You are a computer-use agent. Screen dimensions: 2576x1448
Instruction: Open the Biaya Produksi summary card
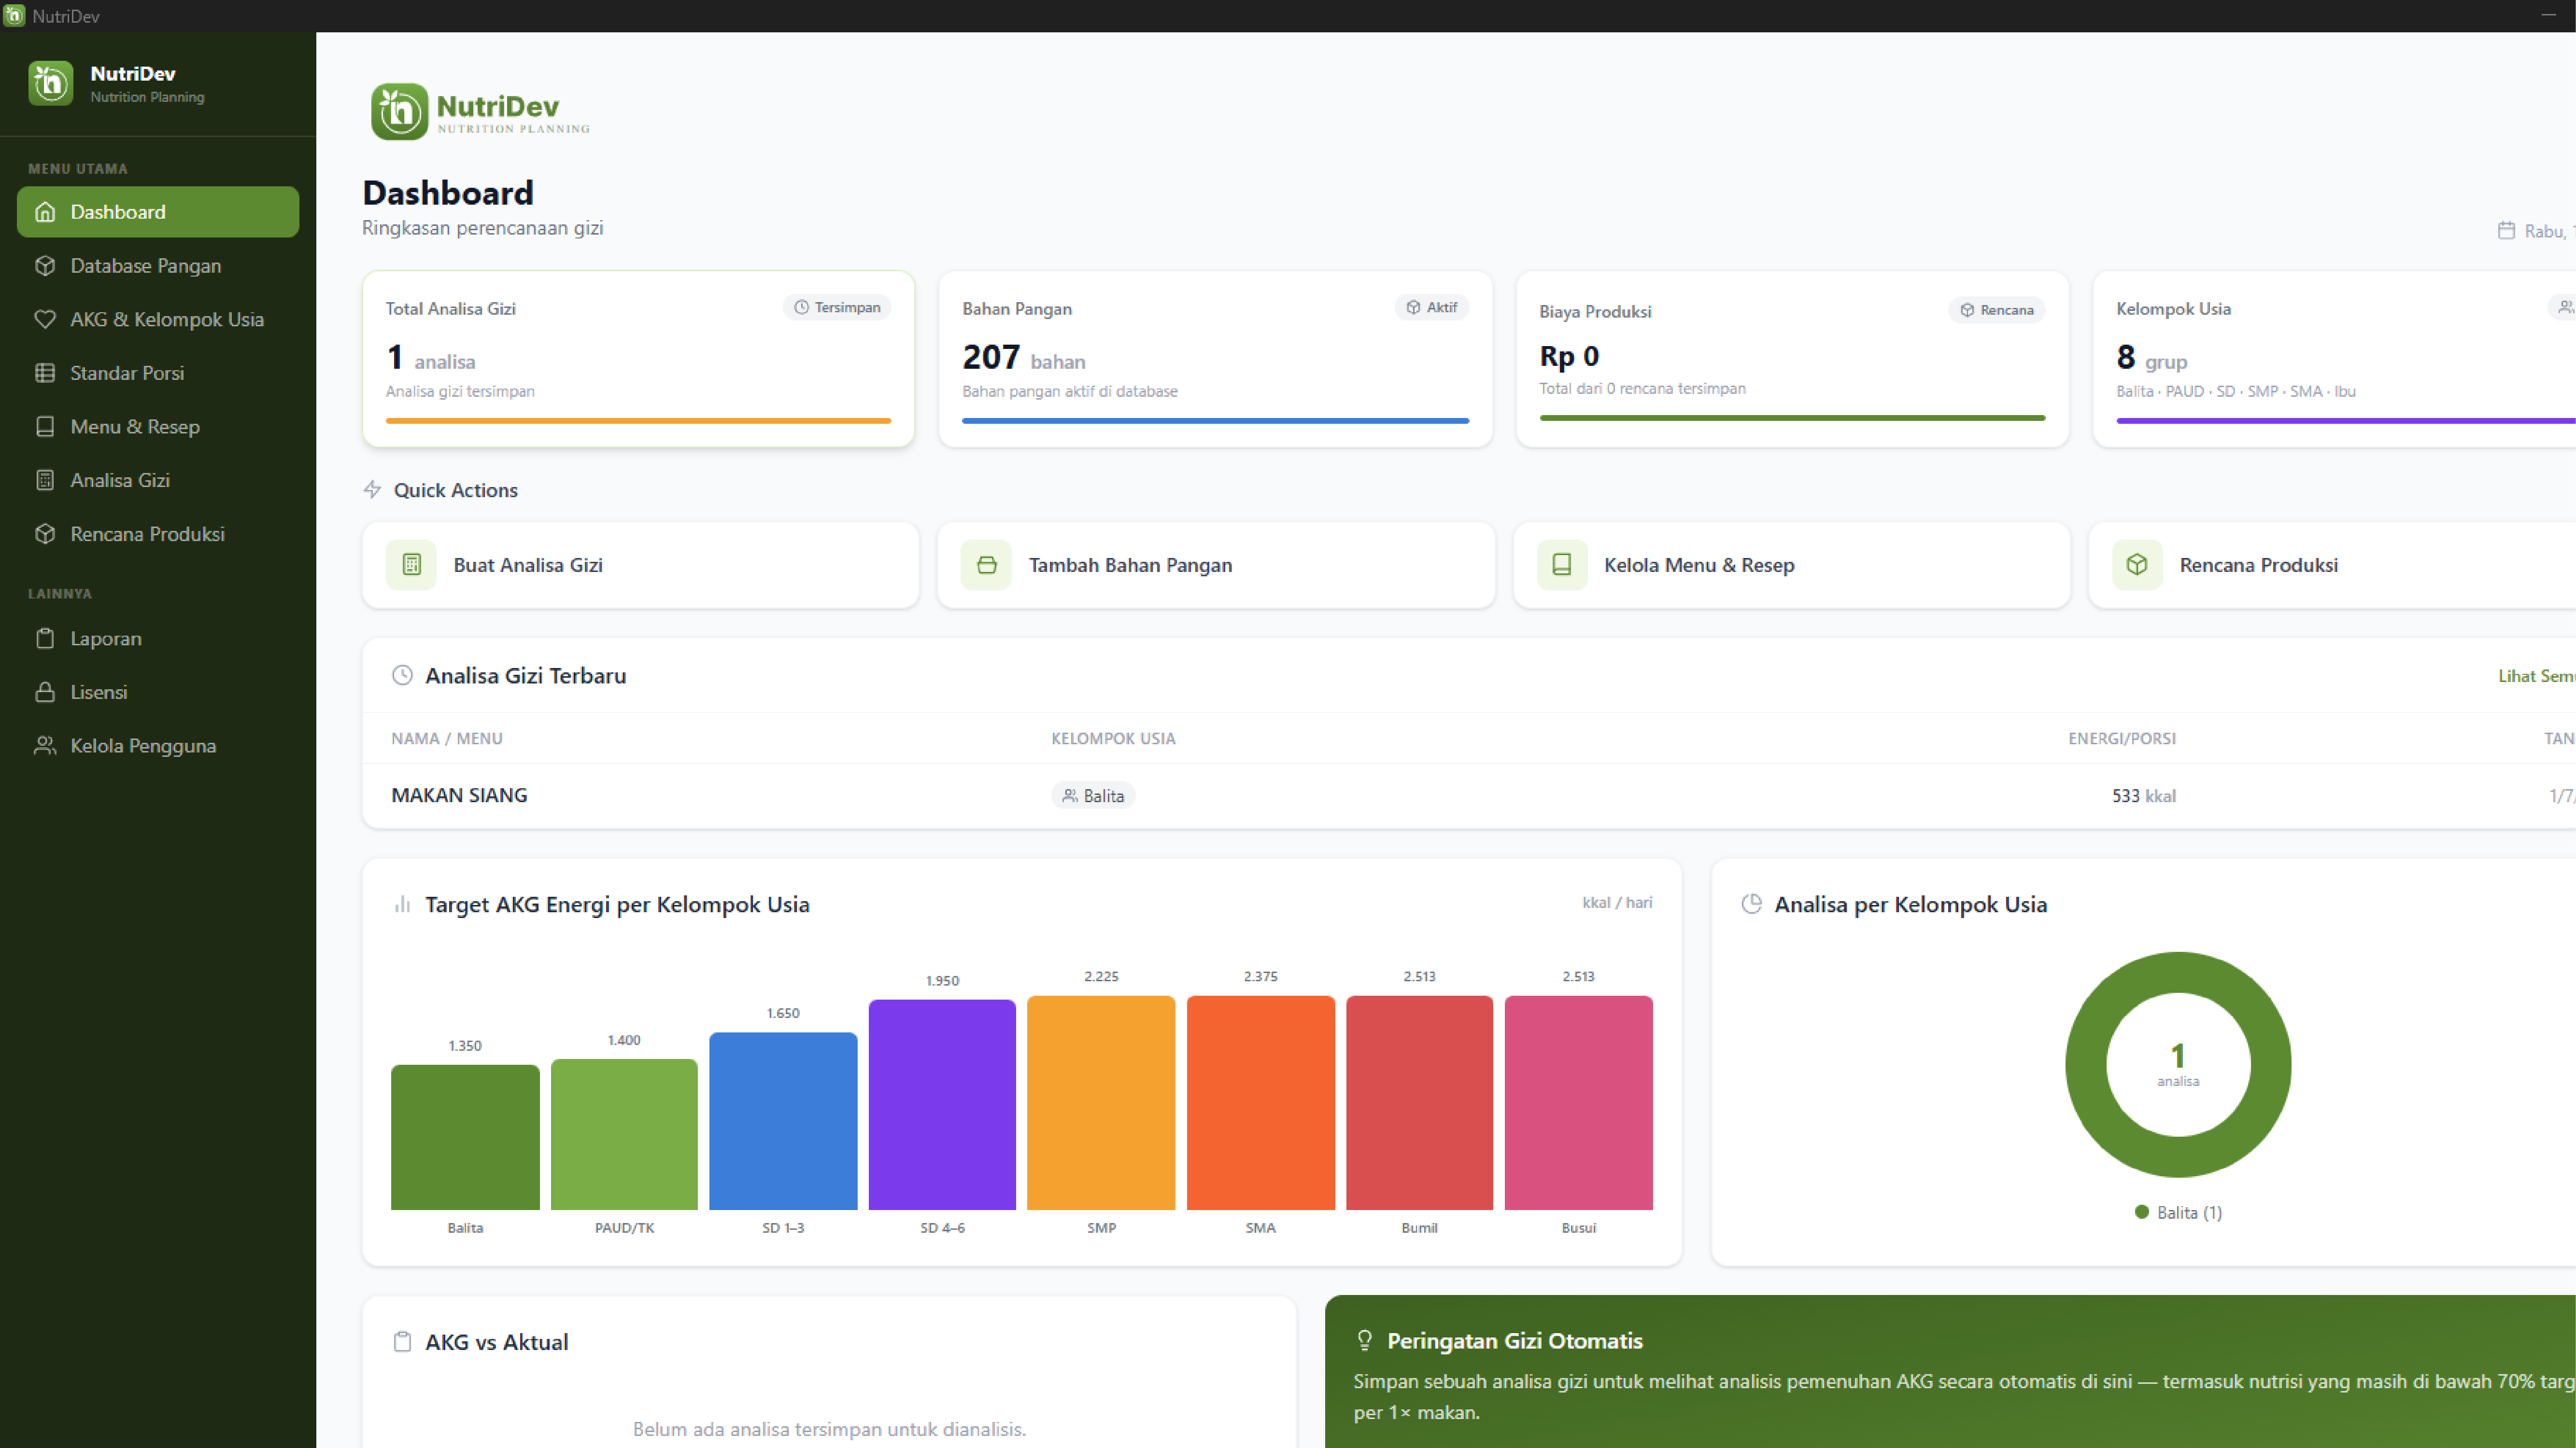[1792, 359]
